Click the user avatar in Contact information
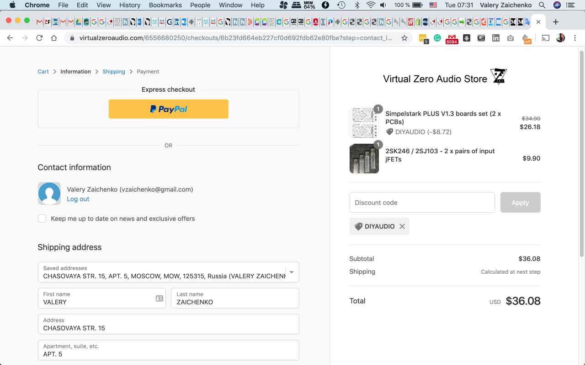Screen dimensions: 585x365 [49, 193]
